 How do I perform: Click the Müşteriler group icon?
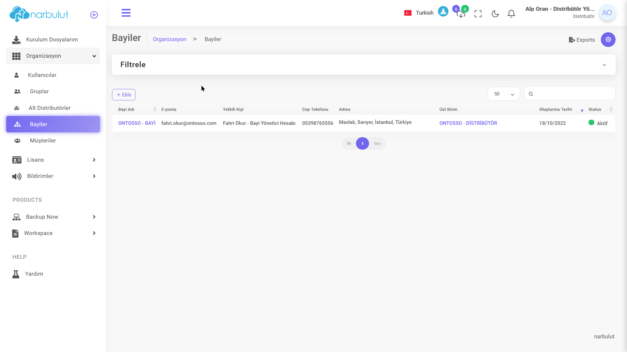click(x=17, y=141)
